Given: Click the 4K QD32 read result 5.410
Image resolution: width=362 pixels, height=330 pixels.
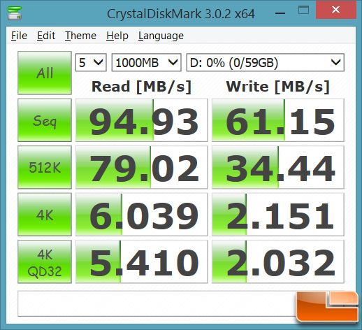Looking at the screenshot, I should click(x=141, y=261).
